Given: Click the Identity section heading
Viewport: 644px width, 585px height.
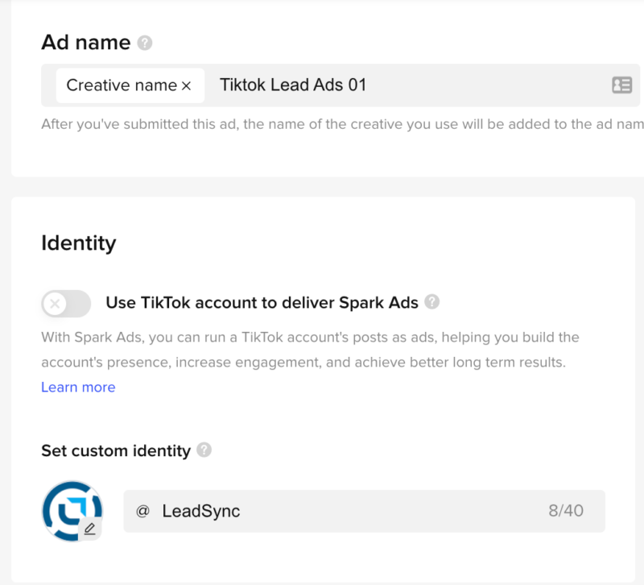Looking at the screenshot, I should pyautogui.click(x=78, y=243).
